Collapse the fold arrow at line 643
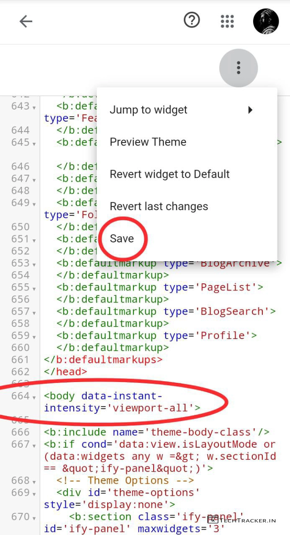290x535 pixels. coord(34,107)
